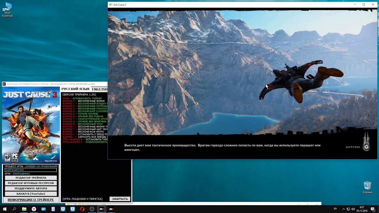Click the taskbar clock 0:57

pos(362,209)
